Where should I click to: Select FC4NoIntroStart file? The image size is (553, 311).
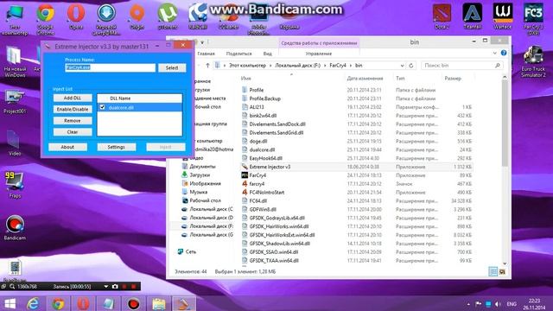tap(267, 193)
